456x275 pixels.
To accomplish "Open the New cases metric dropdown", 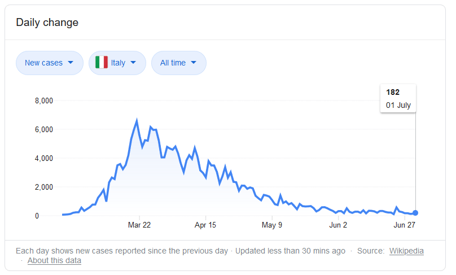I will click(x=50, y=63).
